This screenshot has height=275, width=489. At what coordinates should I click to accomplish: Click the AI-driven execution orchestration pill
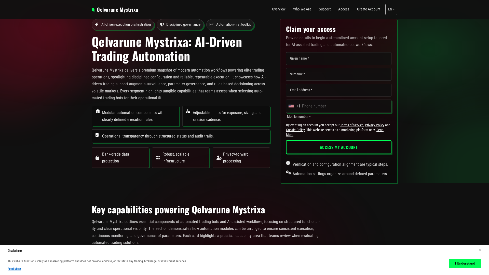coord(123,25)
